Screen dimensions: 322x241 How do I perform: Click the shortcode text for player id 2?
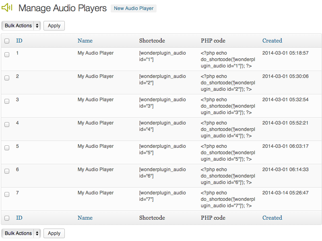point(162,80)
